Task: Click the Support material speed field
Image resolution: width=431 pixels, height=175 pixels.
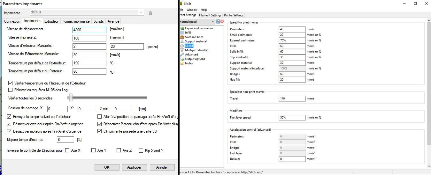Action: (292, 63)
